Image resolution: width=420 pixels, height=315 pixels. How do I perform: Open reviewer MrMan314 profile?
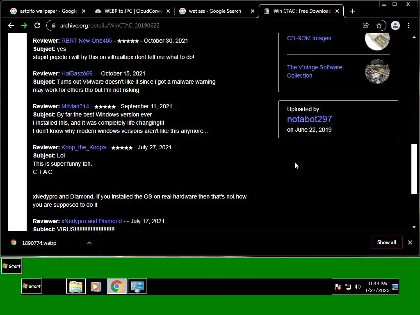coord(75,106)
